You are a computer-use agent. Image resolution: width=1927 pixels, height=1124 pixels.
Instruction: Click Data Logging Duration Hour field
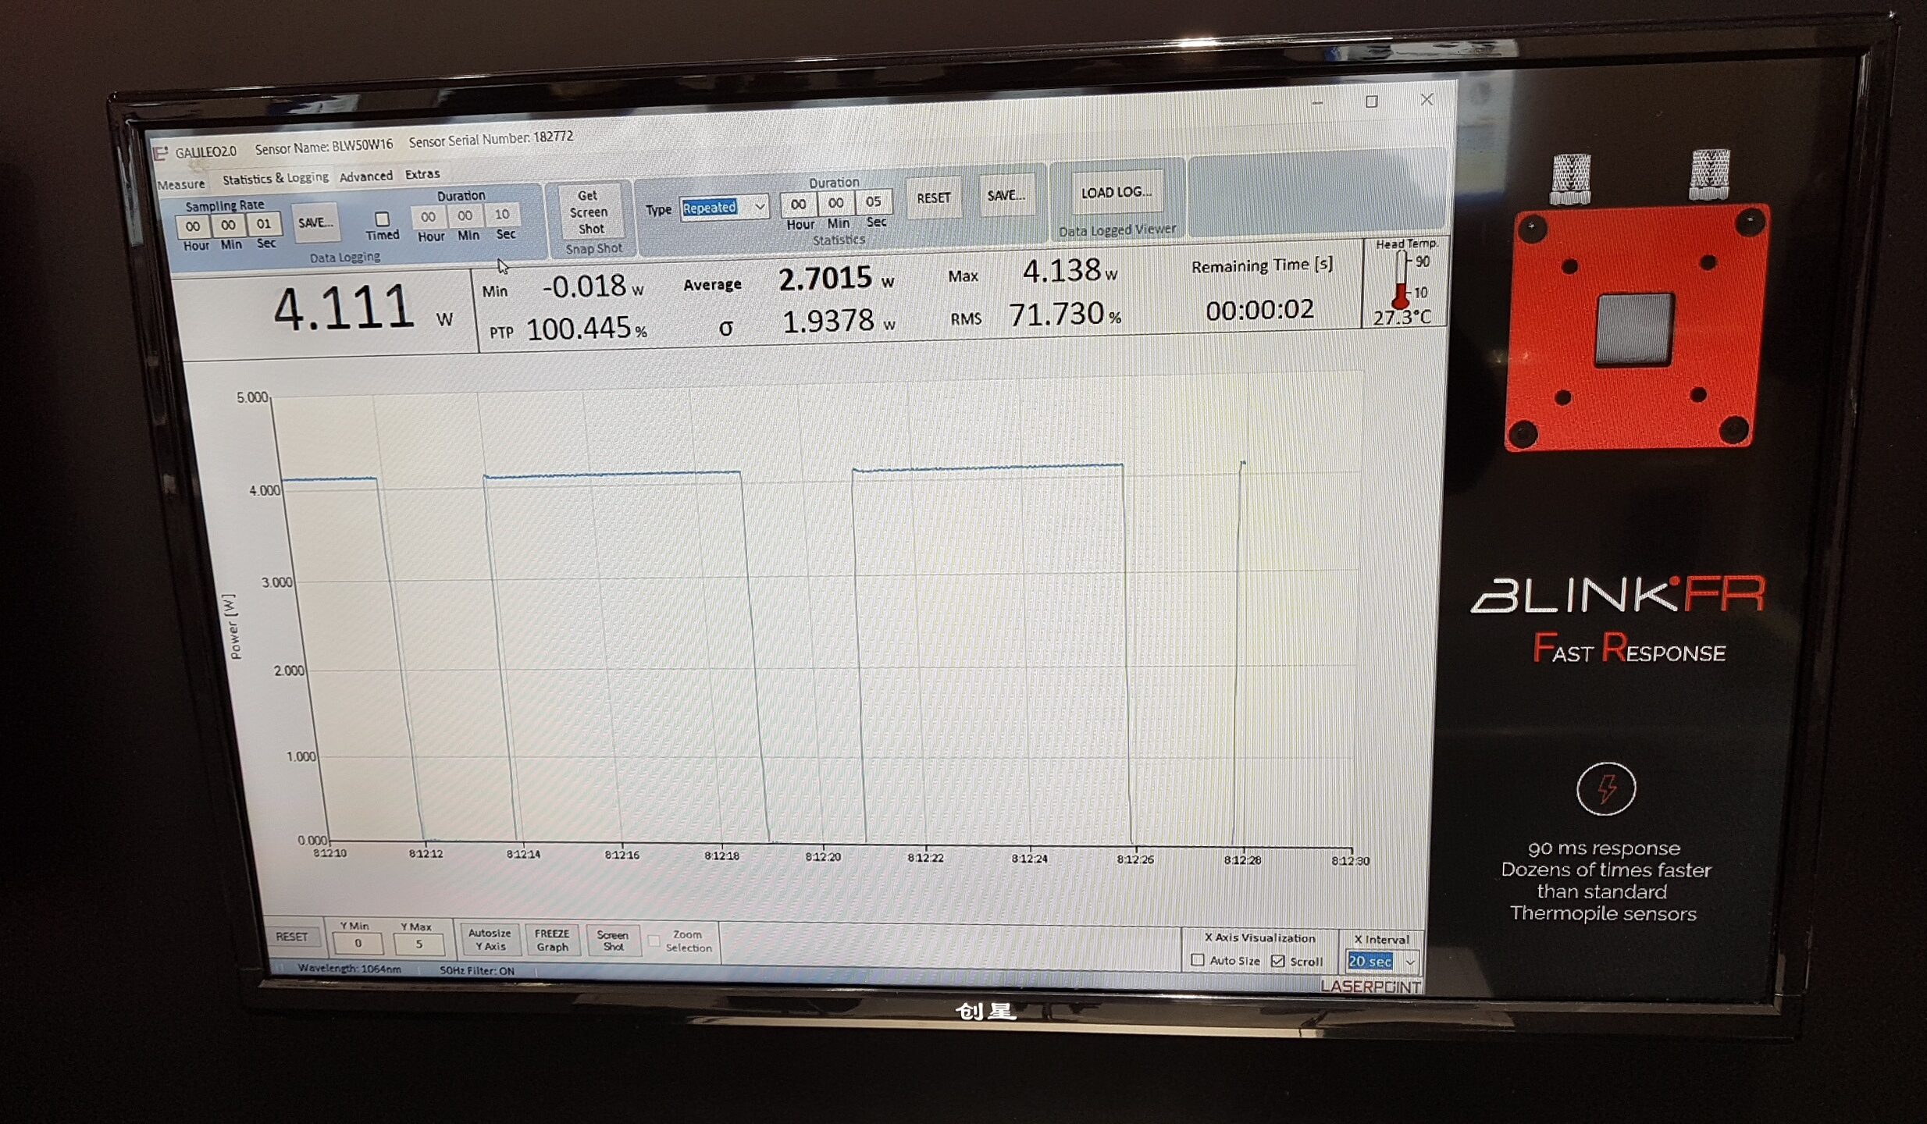click(x=428, y=217)
